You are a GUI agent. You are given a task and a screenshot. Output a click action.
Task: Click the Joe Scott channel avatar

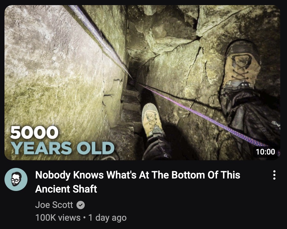pos(16,179)
